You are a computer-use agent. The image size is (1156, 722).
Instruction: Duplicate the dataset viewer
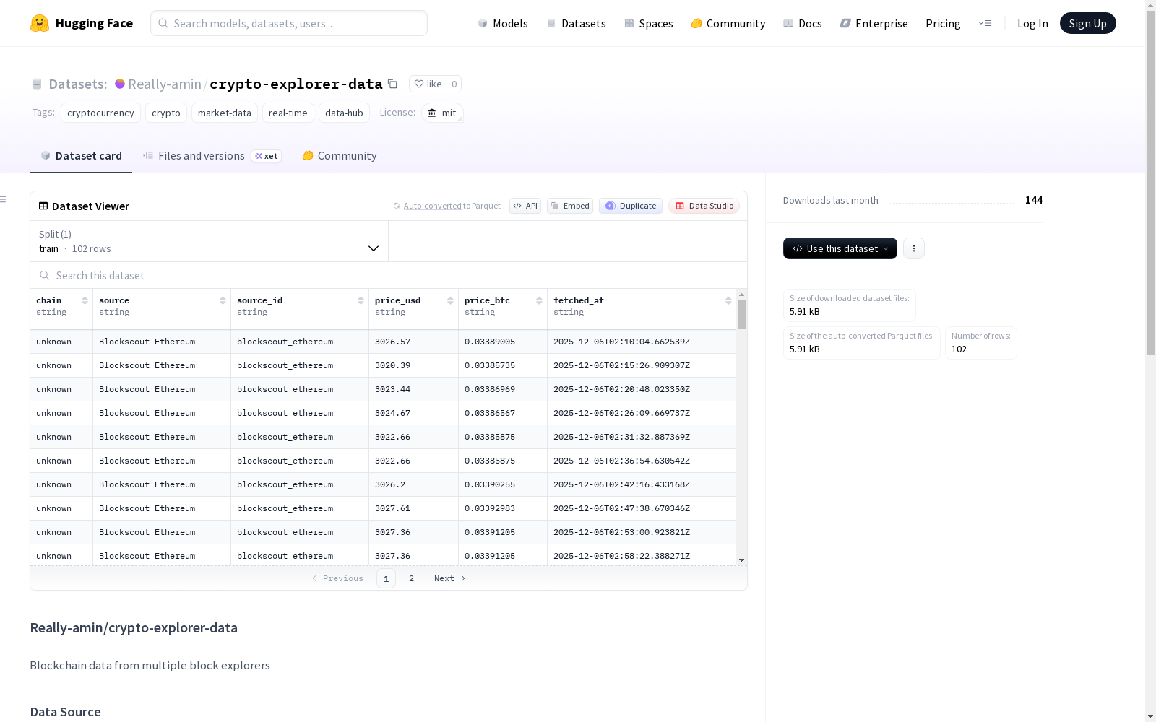click(631, 206)
